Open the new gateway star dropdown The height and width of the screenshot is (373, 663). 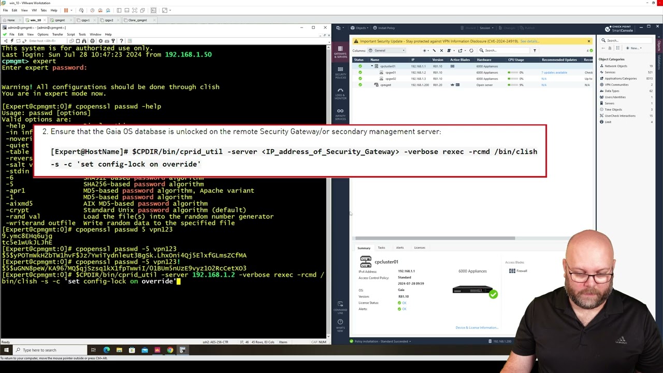click(x=425, y=51)
